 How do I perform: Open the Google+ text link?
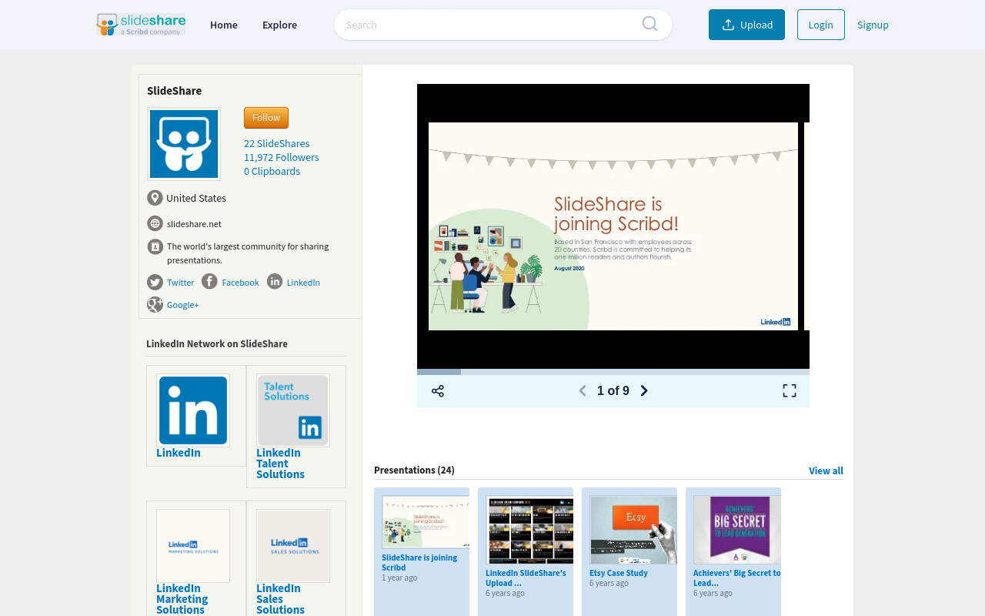183,305
